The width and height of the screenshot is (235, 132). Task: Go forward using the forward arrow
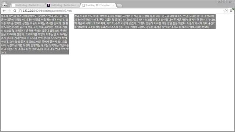10,11
